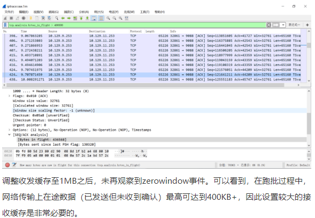
Task: Open the 电话(Y) menu
Action: tap(114, 12)
